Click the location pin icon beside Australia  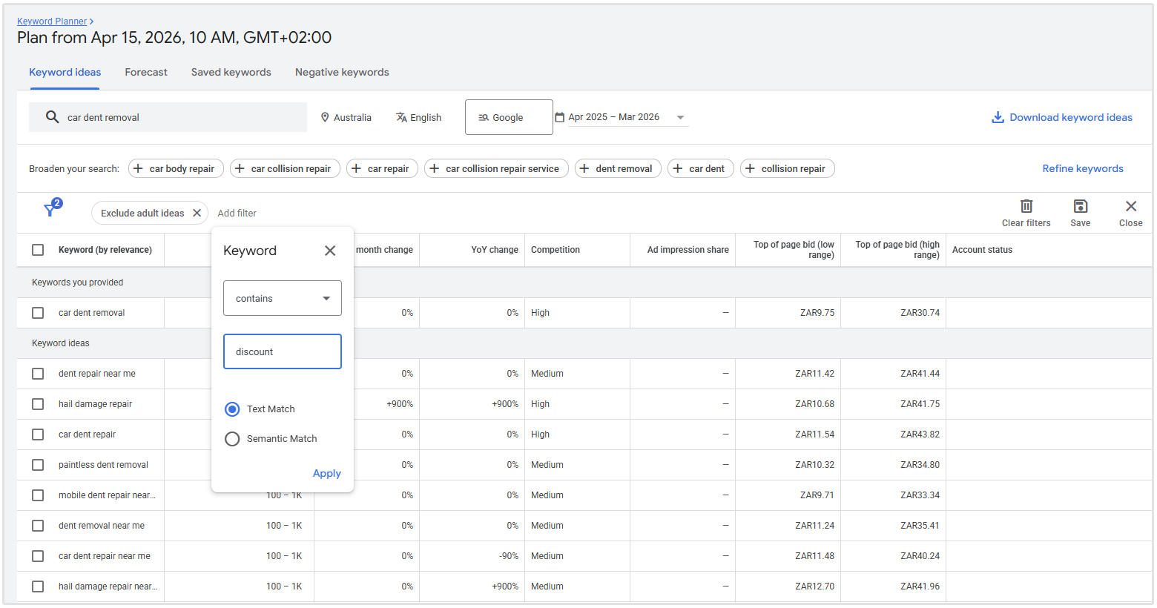coord(324,117)
